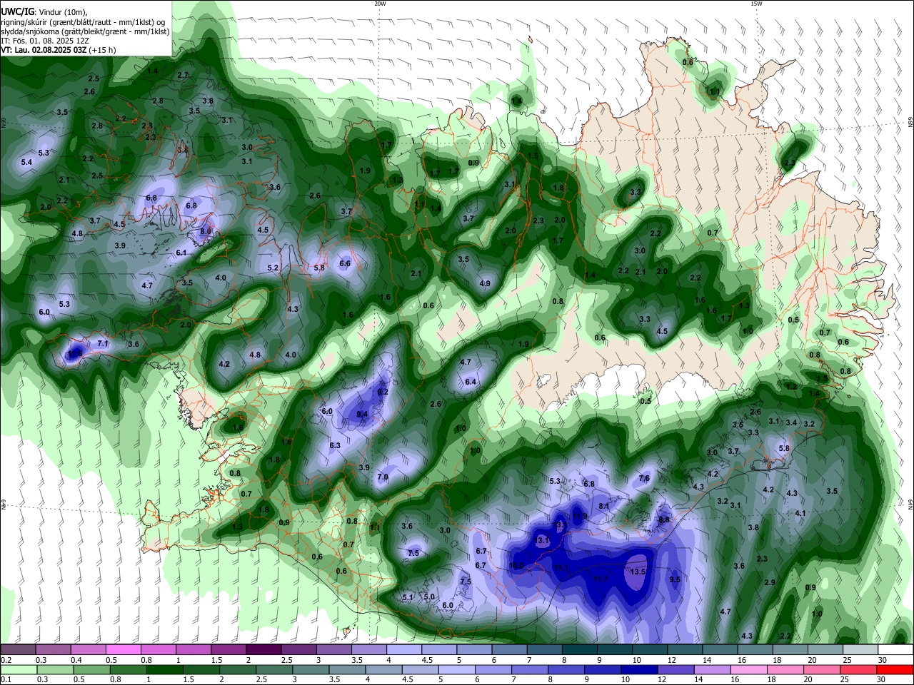914x685 pixels.
Task: Select the 8.0 precipitation value
Action: pos(206,231)
